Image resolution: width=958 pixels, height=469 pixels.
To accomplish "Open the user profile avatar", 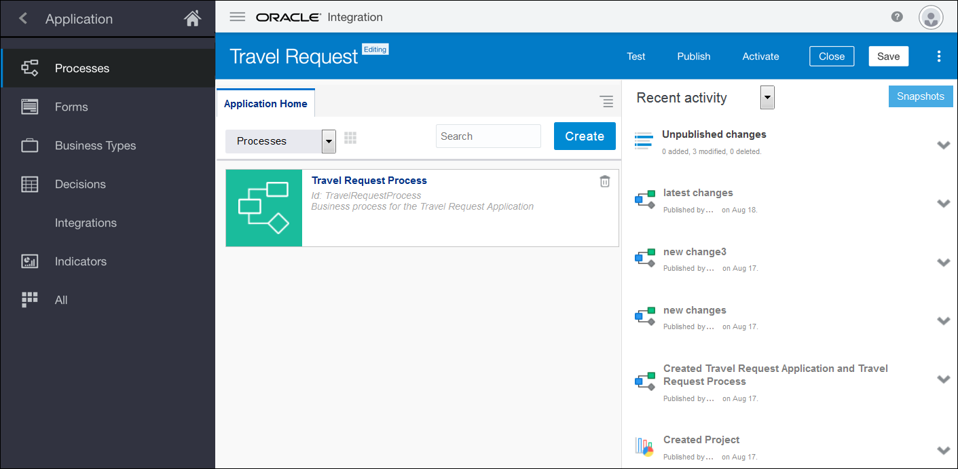I will [x=931, y=17].
